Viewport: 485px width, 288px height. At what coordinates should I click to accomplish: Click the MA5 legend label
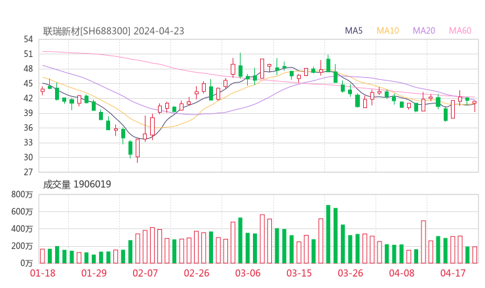353,31
